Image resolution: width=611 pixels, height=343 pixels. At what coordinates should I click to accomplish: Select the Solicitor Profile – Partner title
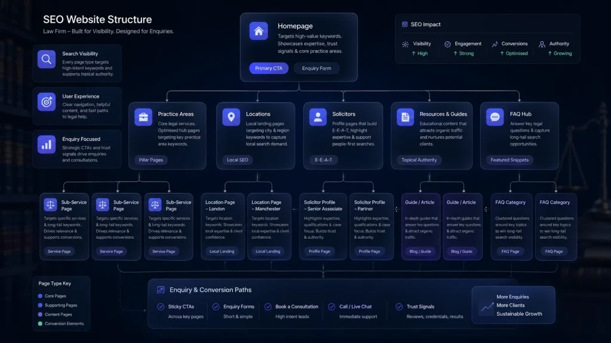tap(369, 205)
